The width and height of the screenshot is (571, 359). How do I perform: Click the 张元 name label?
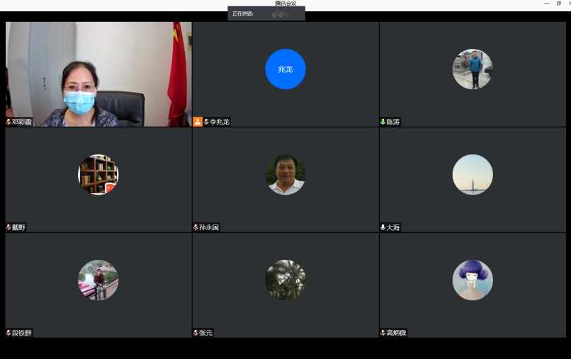[x=206, y=333]
